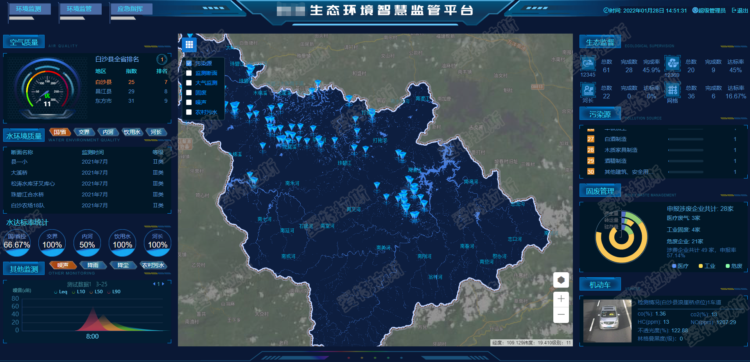Zoom out the map with minus icon
Screen dimensions: 750x362
tap(561, 314)
